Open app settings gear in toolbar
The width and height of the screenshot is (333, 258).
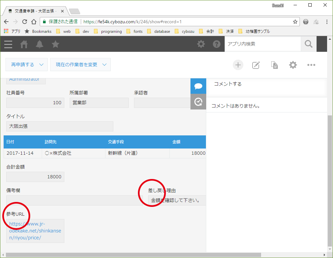(293, 65)
